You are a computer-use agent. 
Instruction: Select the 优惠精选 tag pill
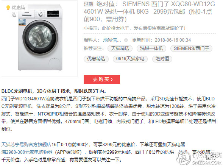[x=96, y=59]
